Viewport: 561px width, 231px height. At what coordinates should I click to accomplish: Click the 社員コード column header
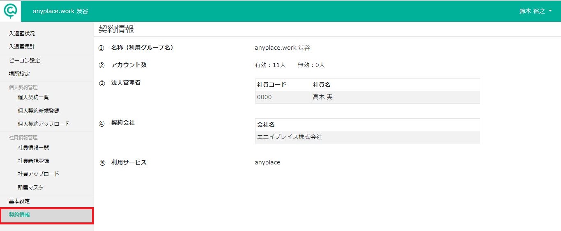pos(283,85)
